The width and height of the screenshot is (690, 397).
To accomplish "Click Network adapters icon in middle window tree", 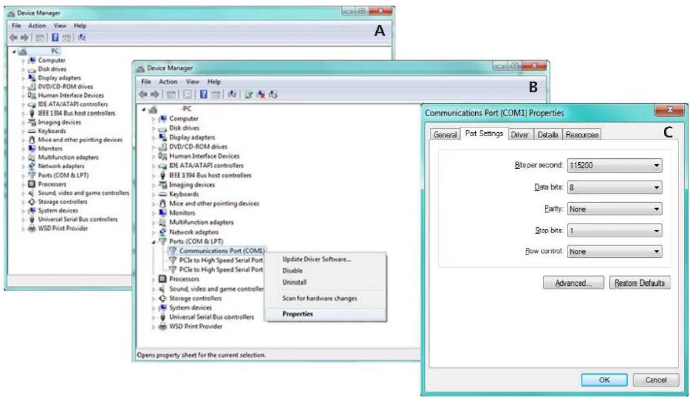I will (163, 232).
